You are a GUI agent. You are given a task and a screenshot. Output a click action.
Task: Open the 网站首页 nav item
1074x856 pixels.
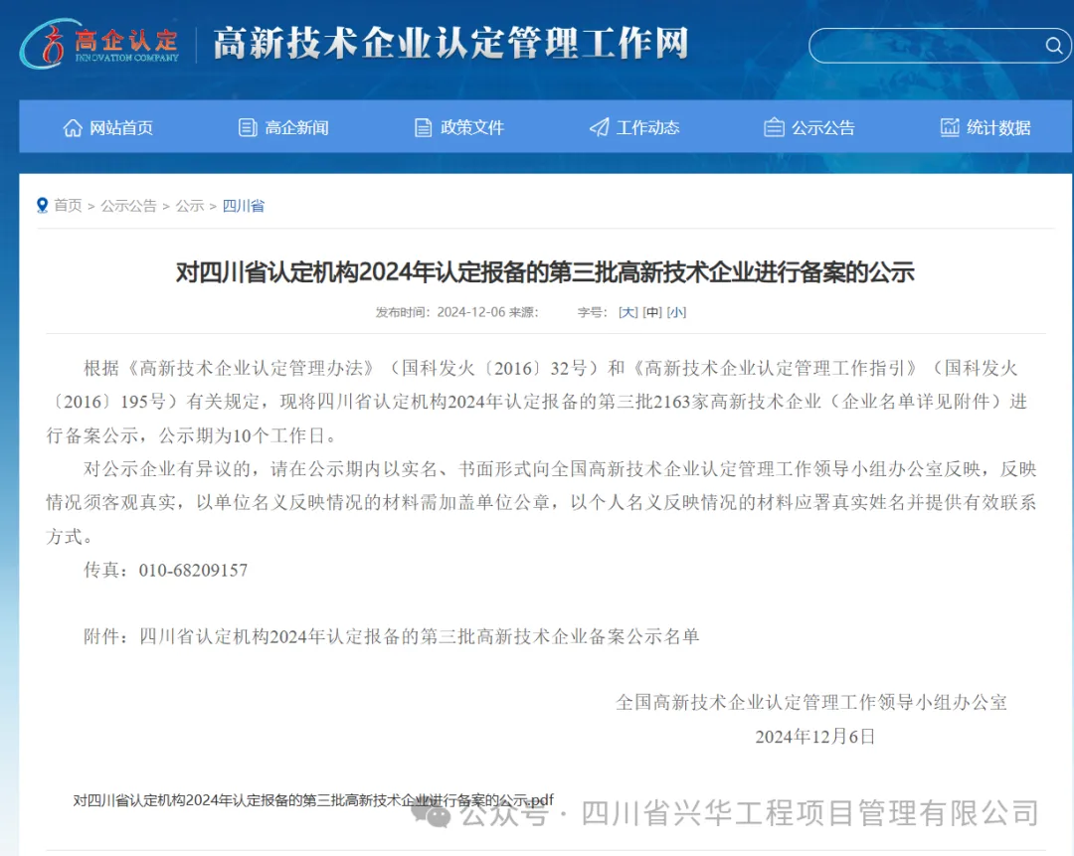[x=121, y=127]
